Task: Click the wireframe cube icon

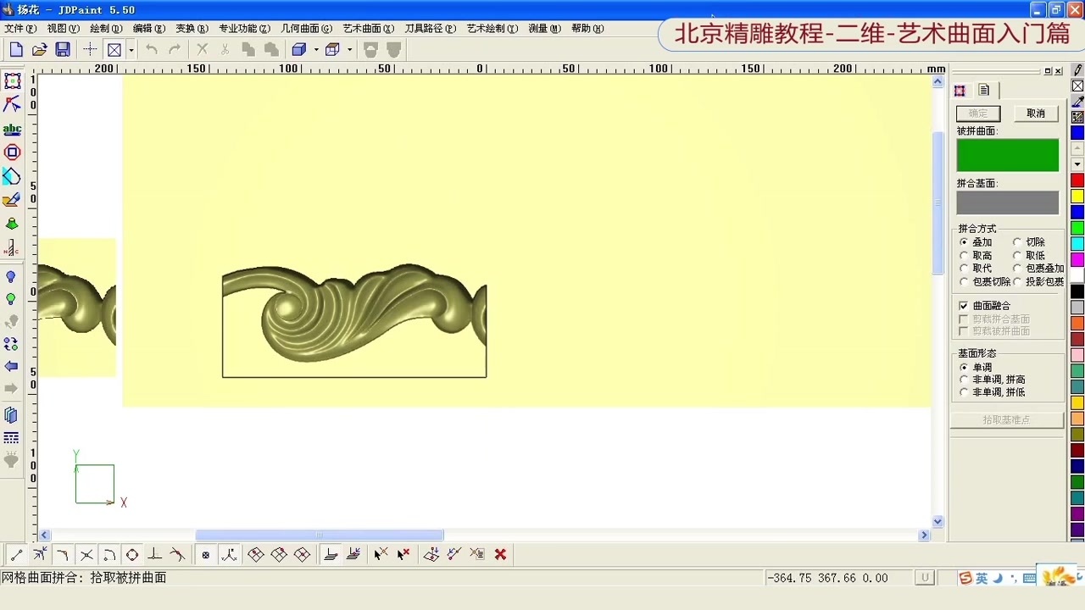Action: tap(333, 50)
